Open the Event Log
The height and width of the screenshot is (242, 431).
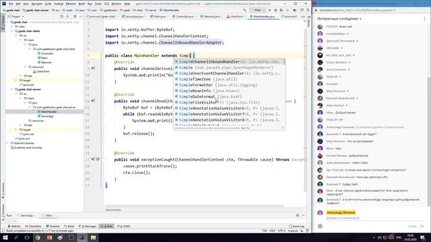[x=296, y=227]
